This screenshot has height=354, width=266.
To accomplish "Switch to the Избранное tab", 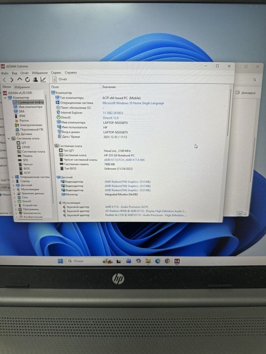I will (22, 87).
